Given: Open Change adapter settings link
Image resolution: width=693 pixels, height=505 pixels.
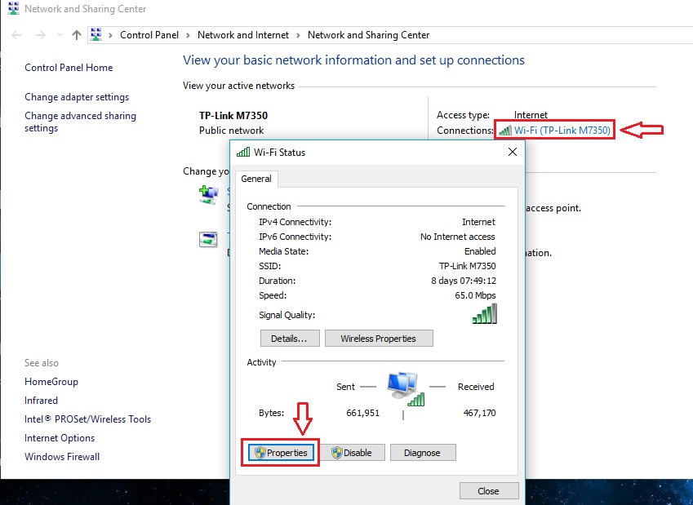Looking at the screenshot, I should pyautogui.click(x=77, y=97).
